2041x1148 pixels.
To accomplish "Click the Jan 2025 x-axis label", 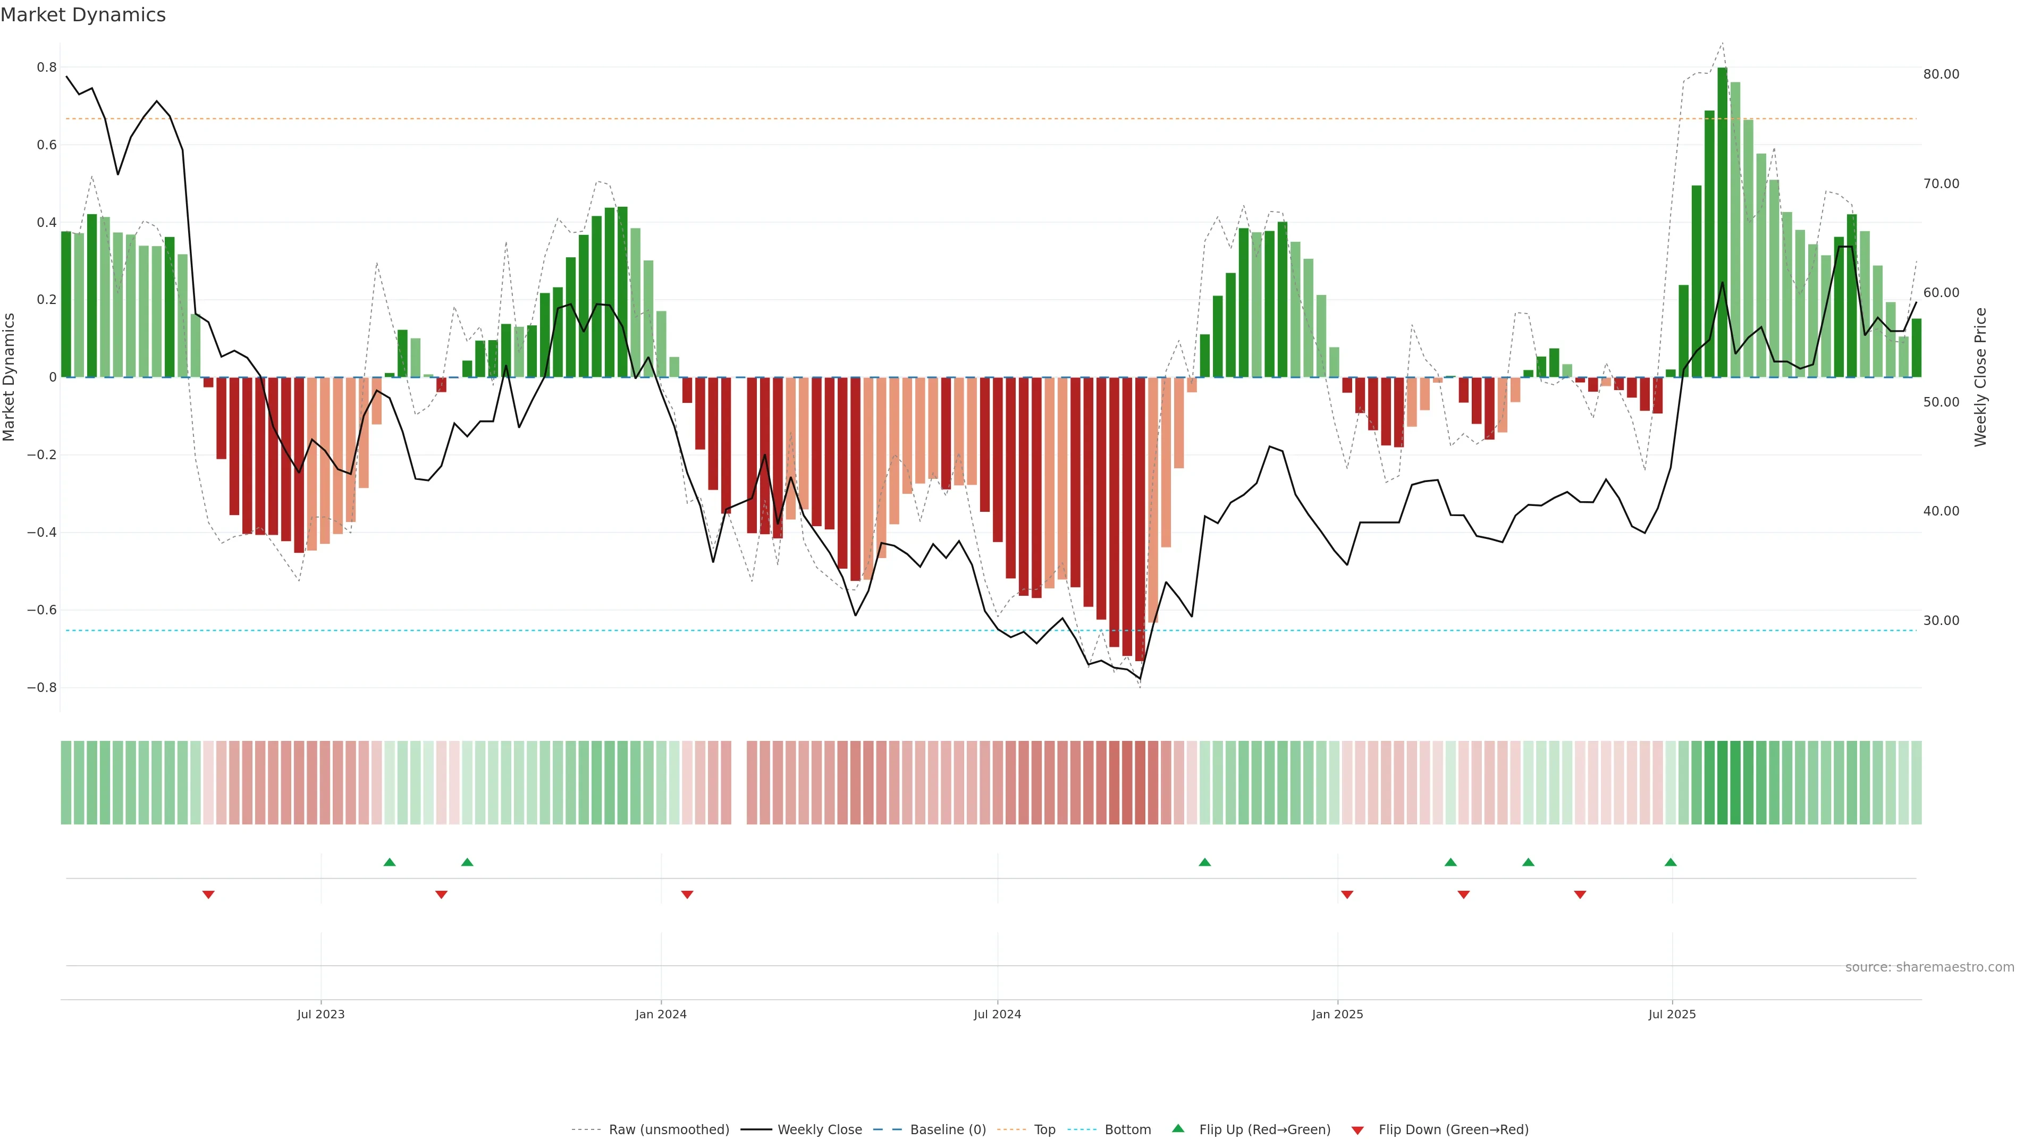I will point(1337,1014).
